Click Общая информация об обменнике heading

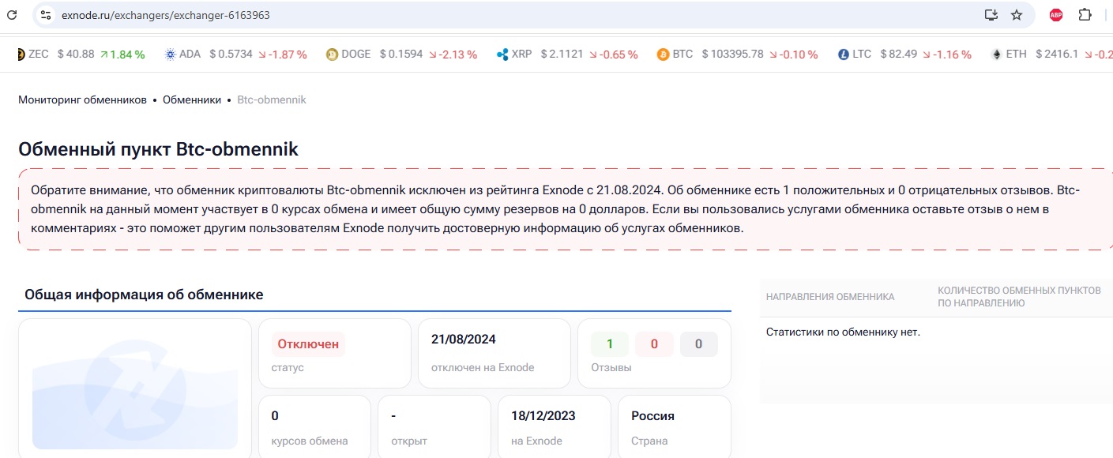click(x=144, y=295)
